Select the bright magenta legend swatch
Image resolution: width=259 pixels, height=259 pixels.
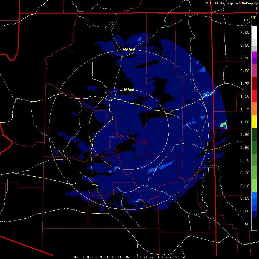coord(254,55)
